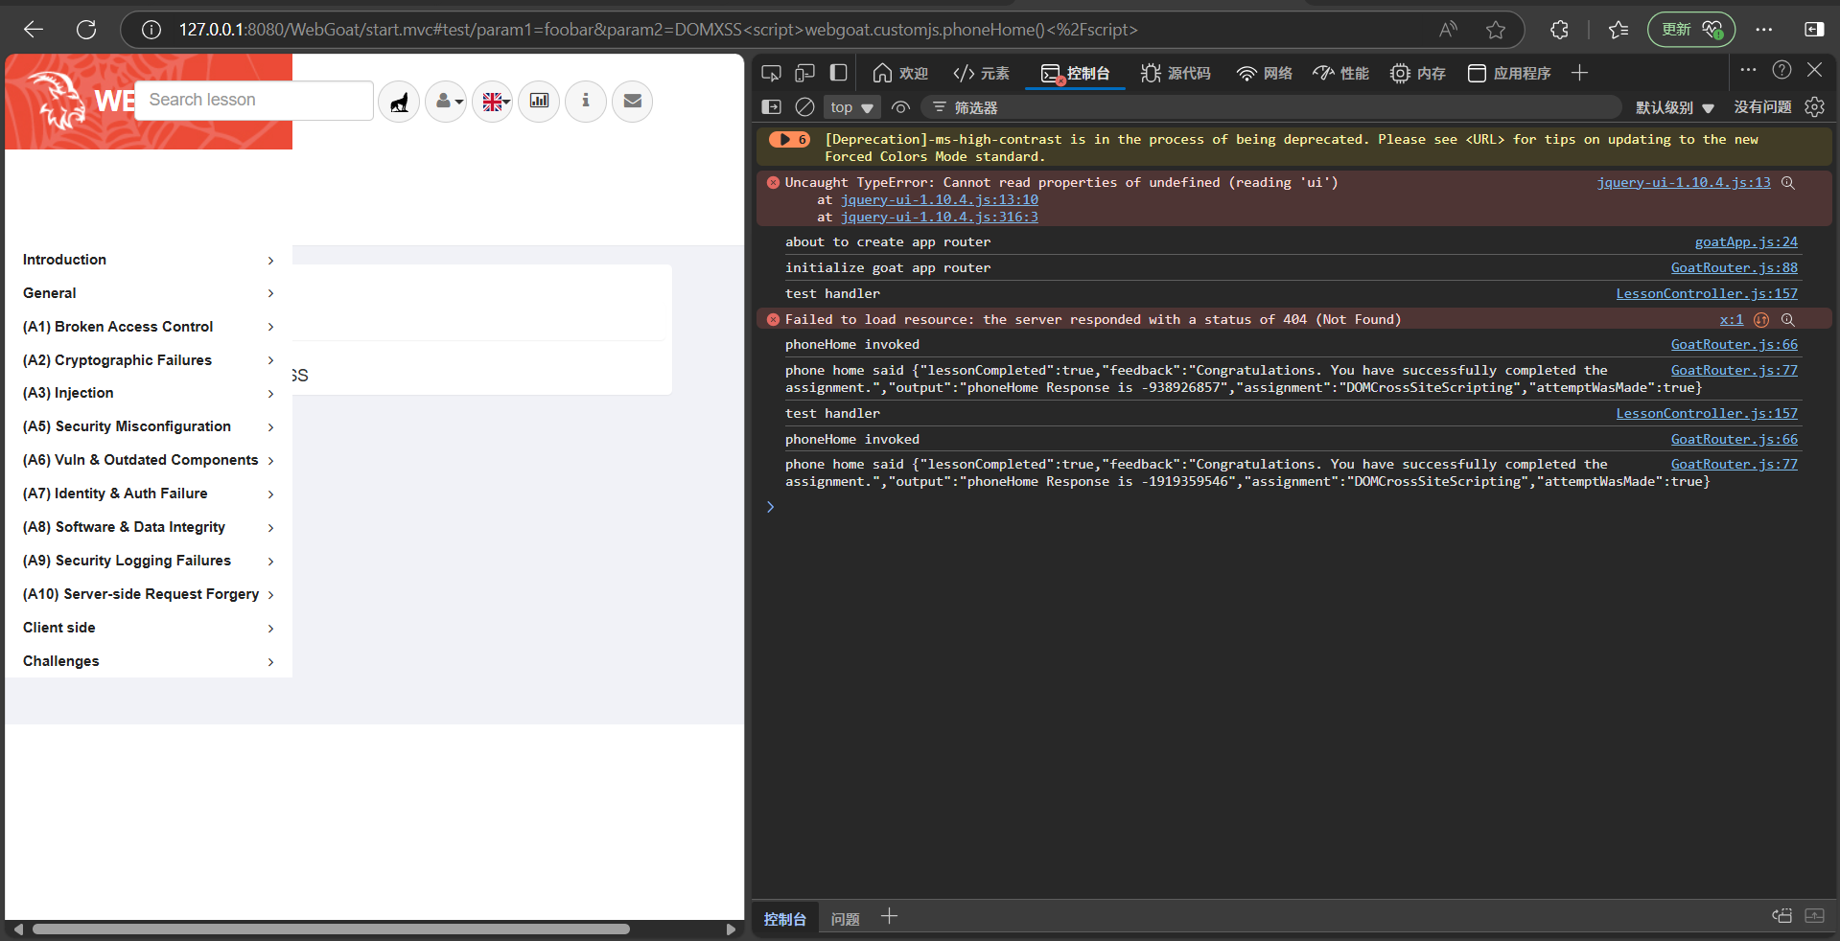Open the WebGoat report card icon
The image size is (1840, 941).
tap(539, 101)
